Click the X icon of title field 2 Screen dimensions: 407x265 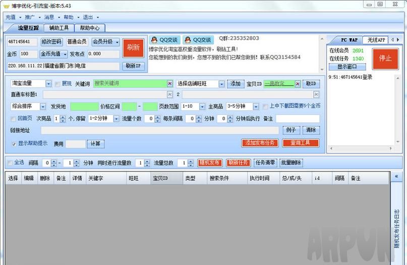(316, 94)
